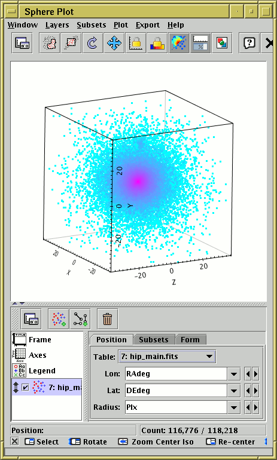Image resolution: width=277 pixels, height=460 pixels.
Task: Click the replot refresh icon
Action: (93, 43)
